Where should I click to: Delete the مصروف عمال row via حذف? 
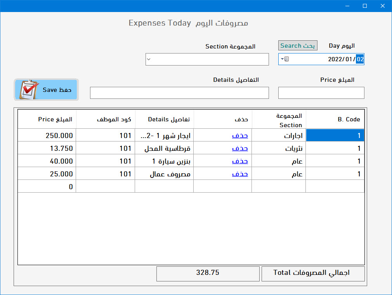(x=240, y=174)
